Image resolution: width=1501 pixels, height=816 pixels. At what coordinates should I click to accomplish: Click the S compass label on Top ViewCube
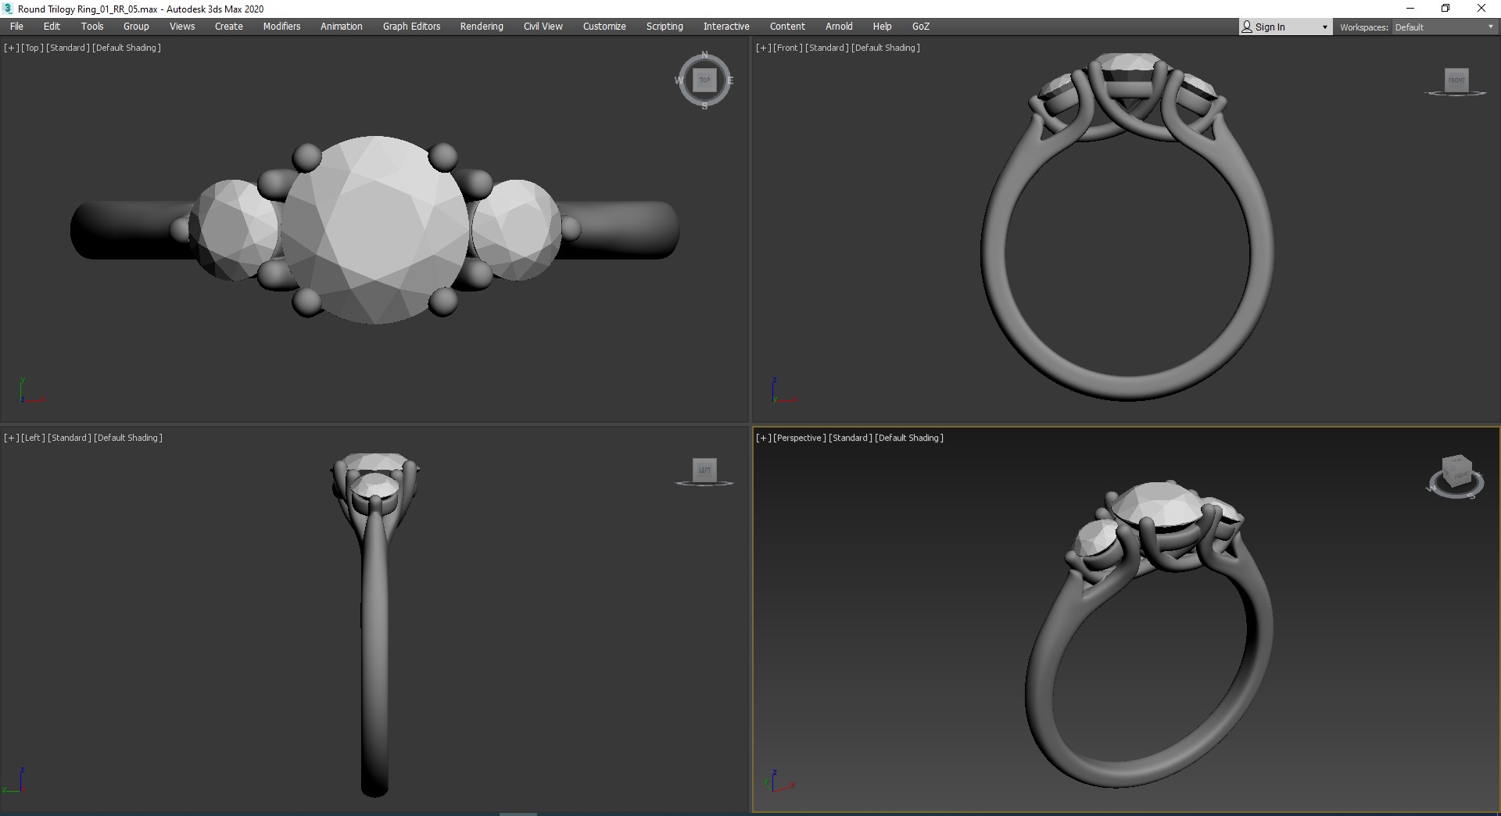704,106
